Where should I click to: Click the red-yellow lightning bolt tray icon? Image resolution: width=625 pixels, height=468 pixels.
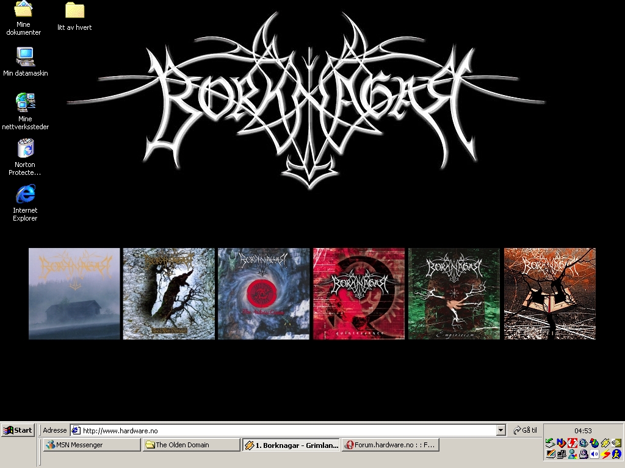(605, 453)
